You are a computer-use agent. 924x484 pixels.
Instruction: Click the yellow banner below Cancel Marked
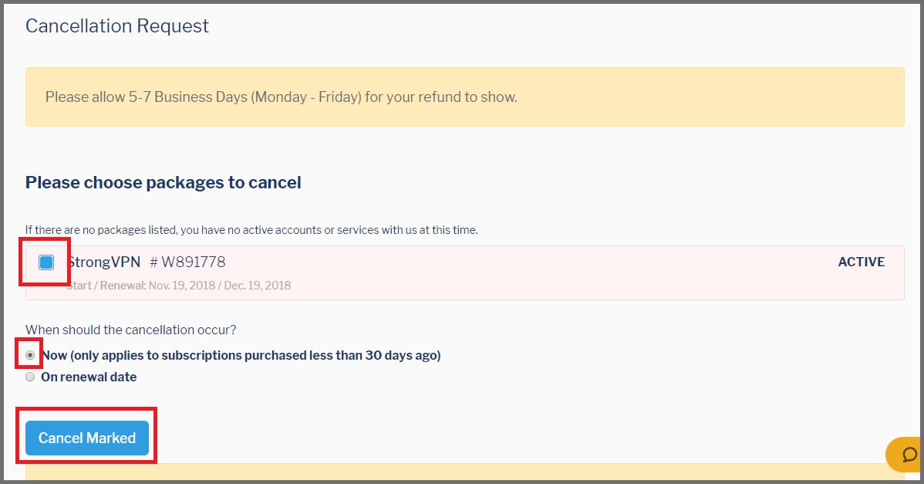click(464, 472)
